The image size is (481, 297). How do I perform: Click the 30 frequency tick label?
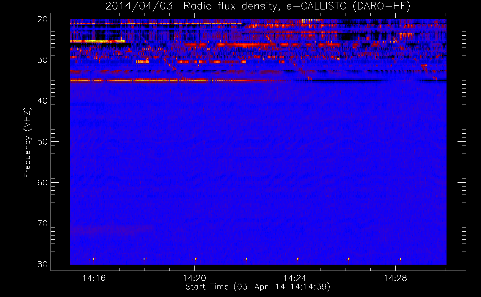(43, 60)
